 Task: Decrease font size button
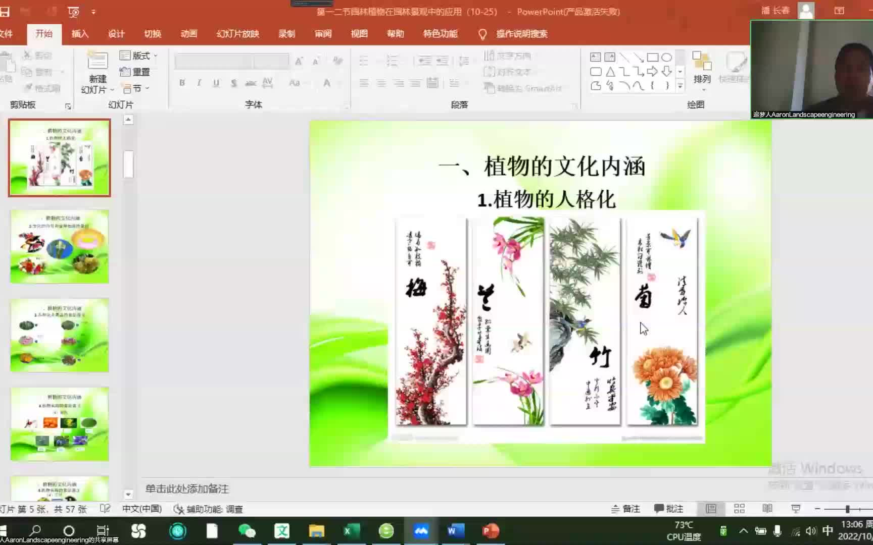(316, 61)
